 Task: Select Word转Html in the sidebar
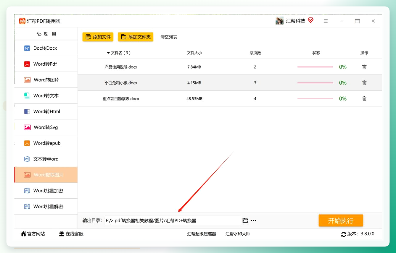[46, 111]
